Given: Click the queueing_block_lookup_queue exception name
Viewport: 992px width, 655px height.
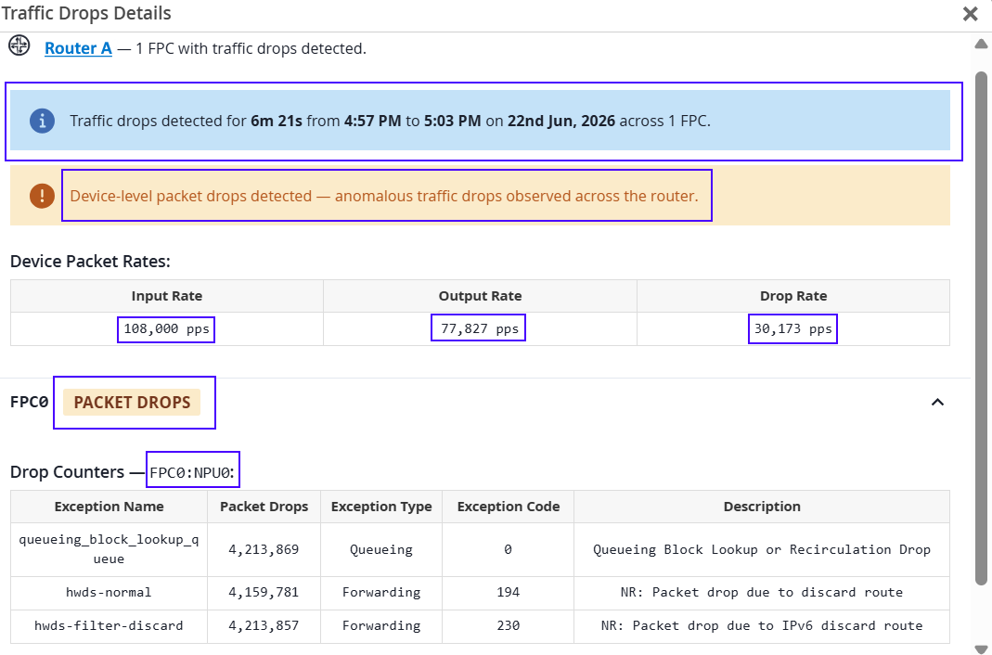Looking at the screenshot, I should 109,549.
